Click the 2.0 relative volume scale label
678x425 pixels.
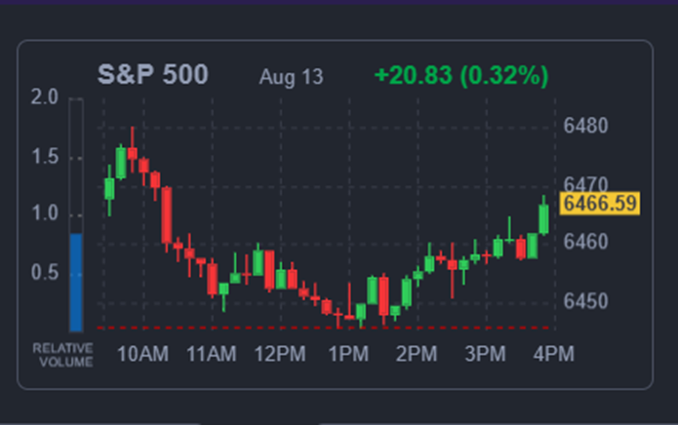pos(45,97)
